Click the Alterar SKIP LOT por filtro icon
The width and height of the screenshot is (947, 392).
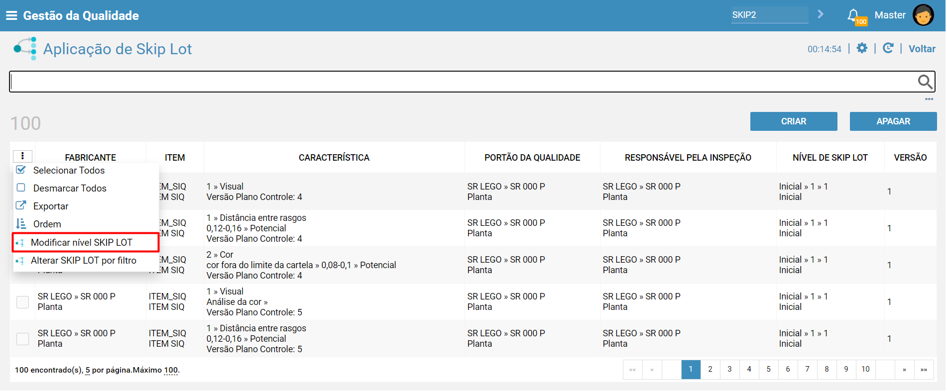click(20, 261)
